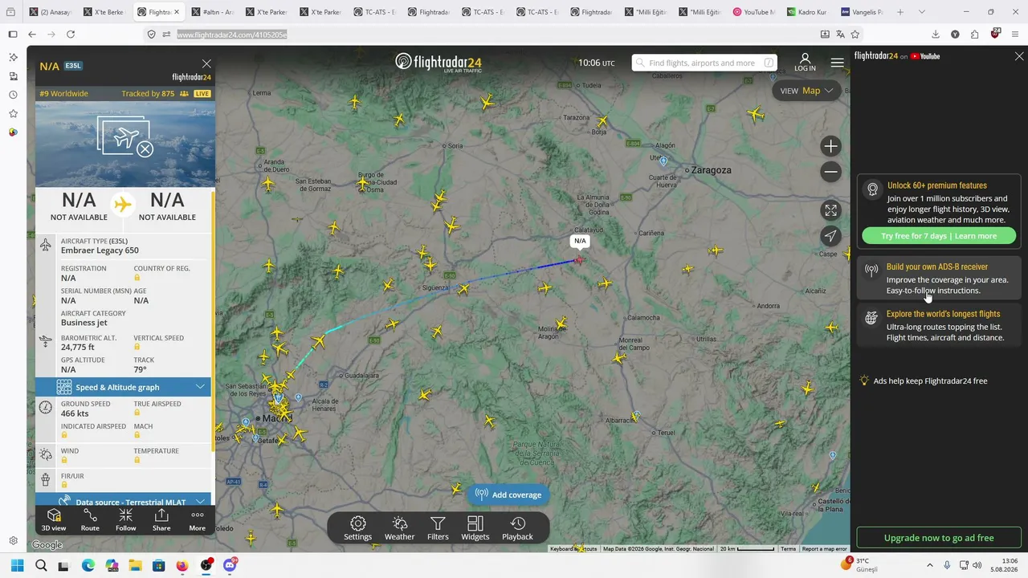
Task: Click the LIVE badge in flight panel
Action: point(202,94)
